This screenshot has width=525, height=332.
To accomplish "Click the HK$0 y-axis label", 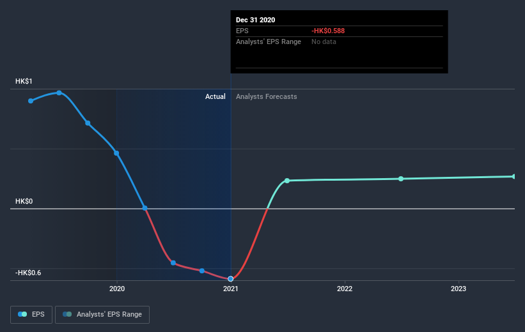I will (24, 201).
